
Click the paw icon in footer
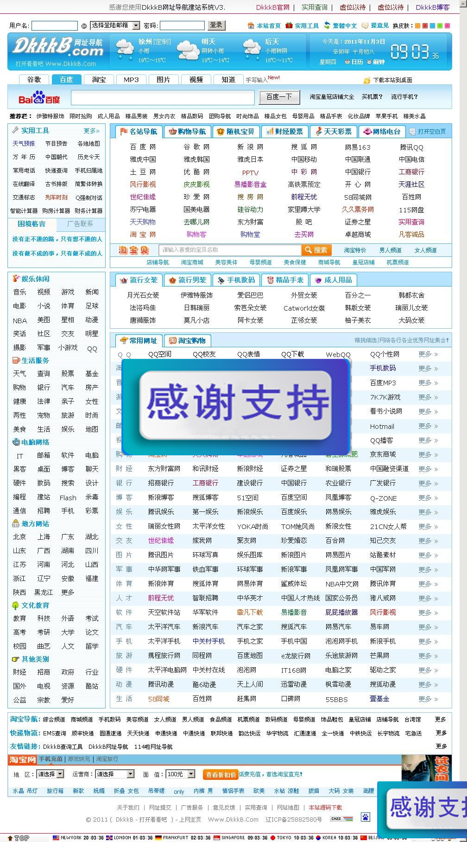[x=366, y=817]
